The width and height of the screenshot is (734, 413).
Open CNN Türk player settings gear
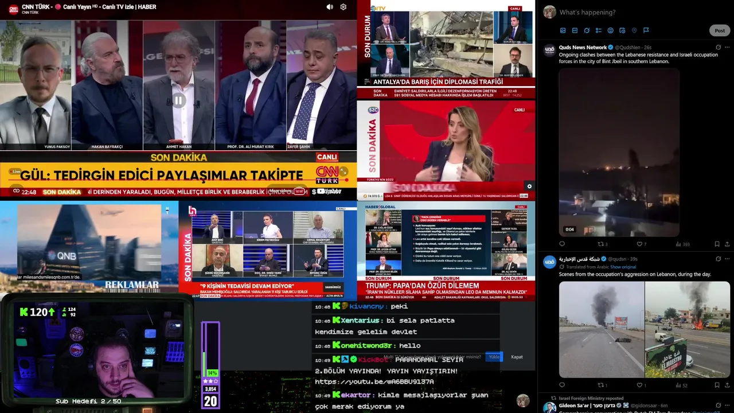(343, 7)
